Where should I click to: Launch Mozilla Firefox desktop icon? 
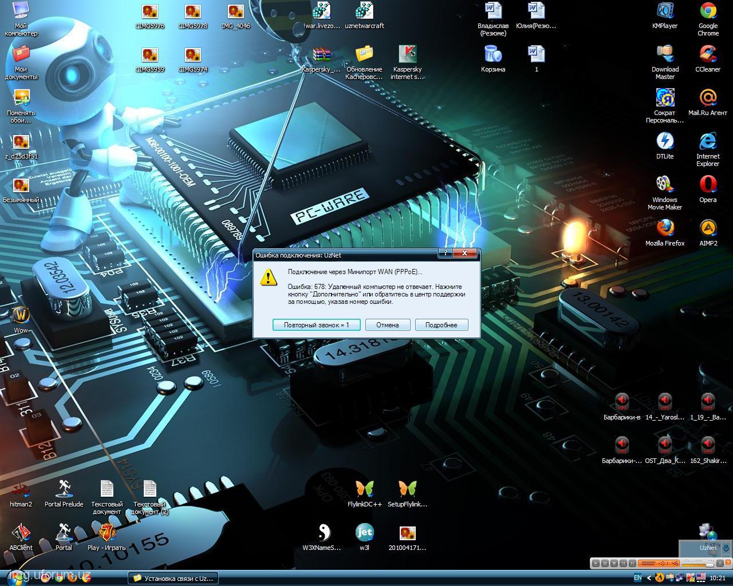click(665, 233)
